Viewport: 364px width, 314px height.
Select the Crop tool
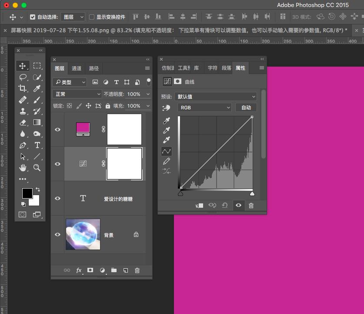click(23, 88)
